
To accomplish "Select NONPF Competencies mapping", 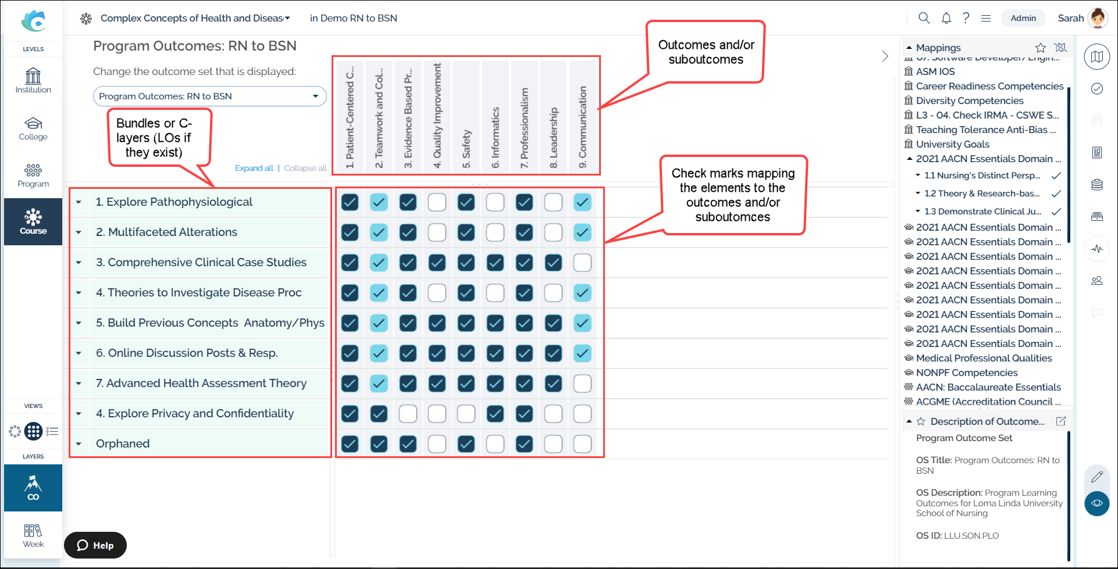I will [967, 373].
